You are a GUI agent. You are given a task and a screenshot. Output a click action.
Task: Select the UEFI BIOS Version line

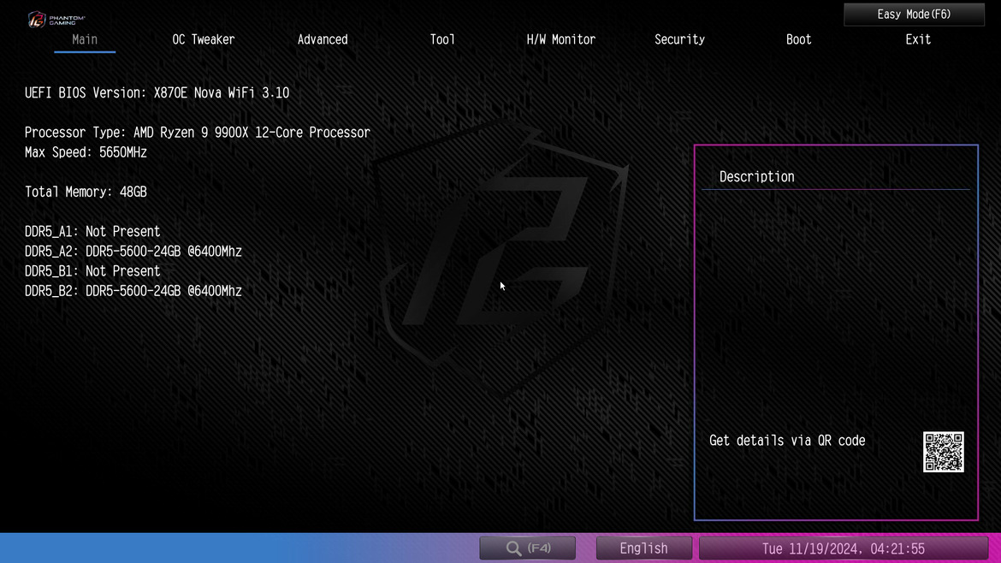pyautogui.click(x=157, y=93)
